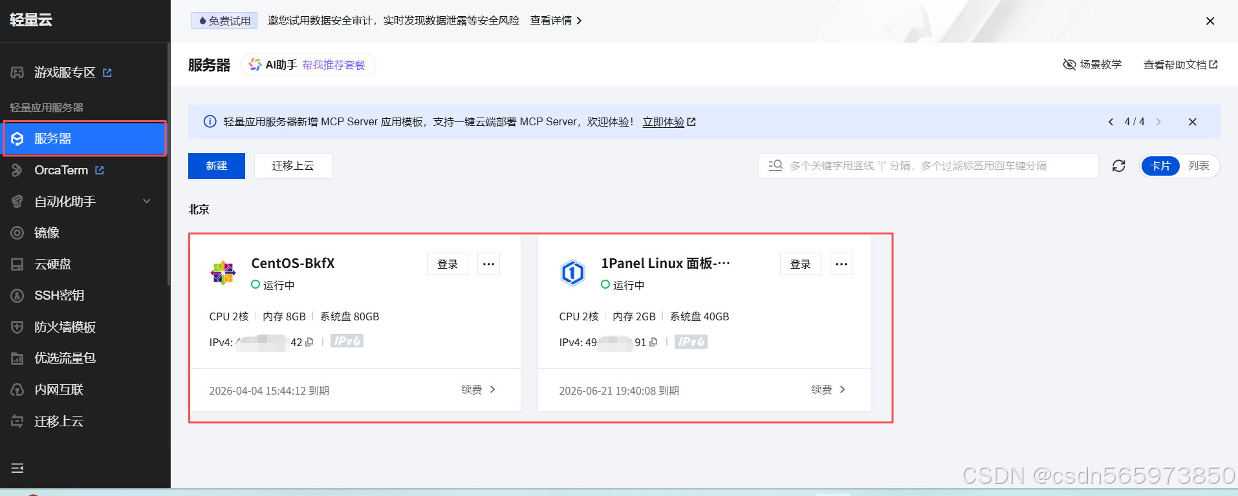The width and height of the screenshot is (1238, 496).
Task: Click the 镜像 disc icon
Action: pyautogui.click(x=17, y=232)
